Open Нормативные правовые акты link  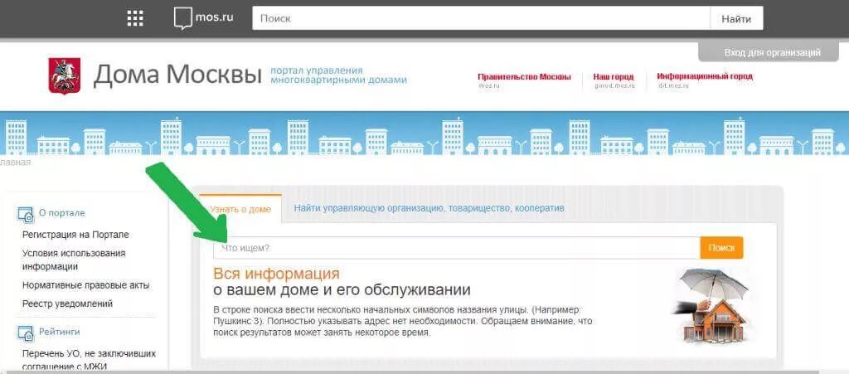[85, 285]
